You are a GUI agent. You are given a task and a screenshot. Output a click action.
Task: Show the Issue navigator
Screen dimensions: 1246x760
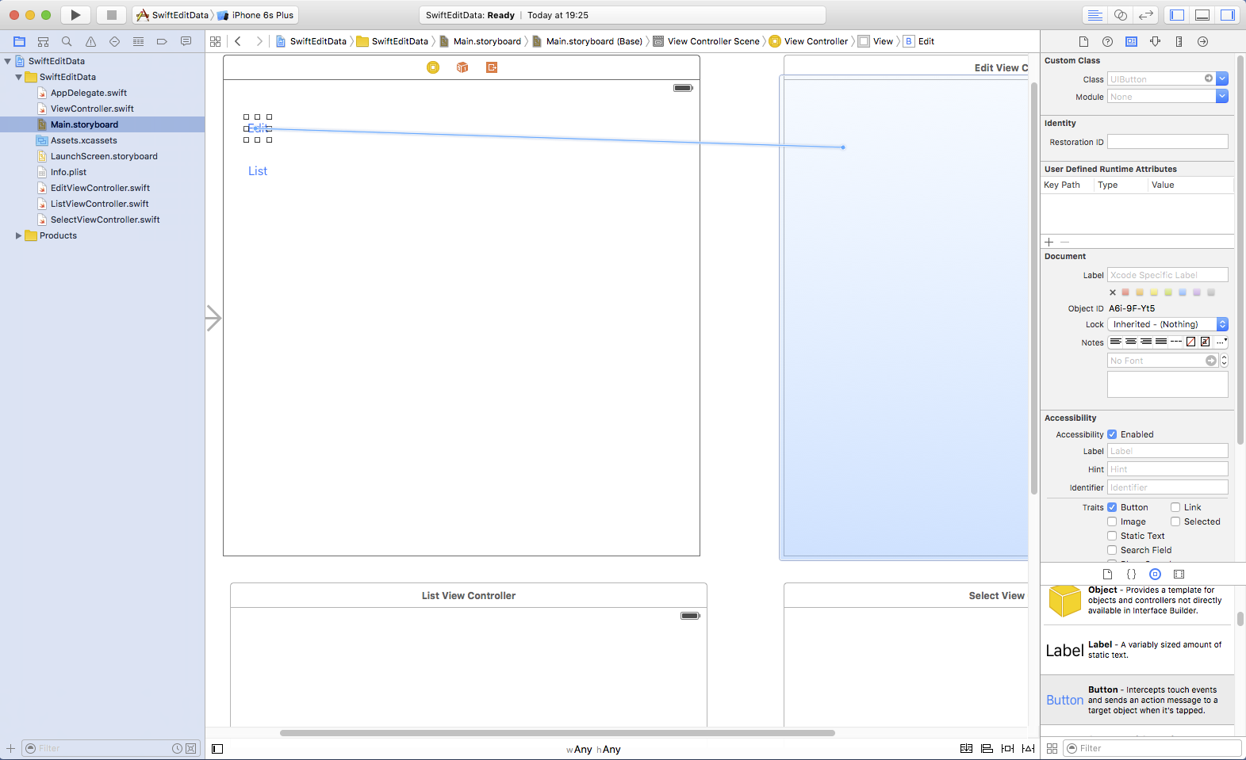click(x=90, y=41)
